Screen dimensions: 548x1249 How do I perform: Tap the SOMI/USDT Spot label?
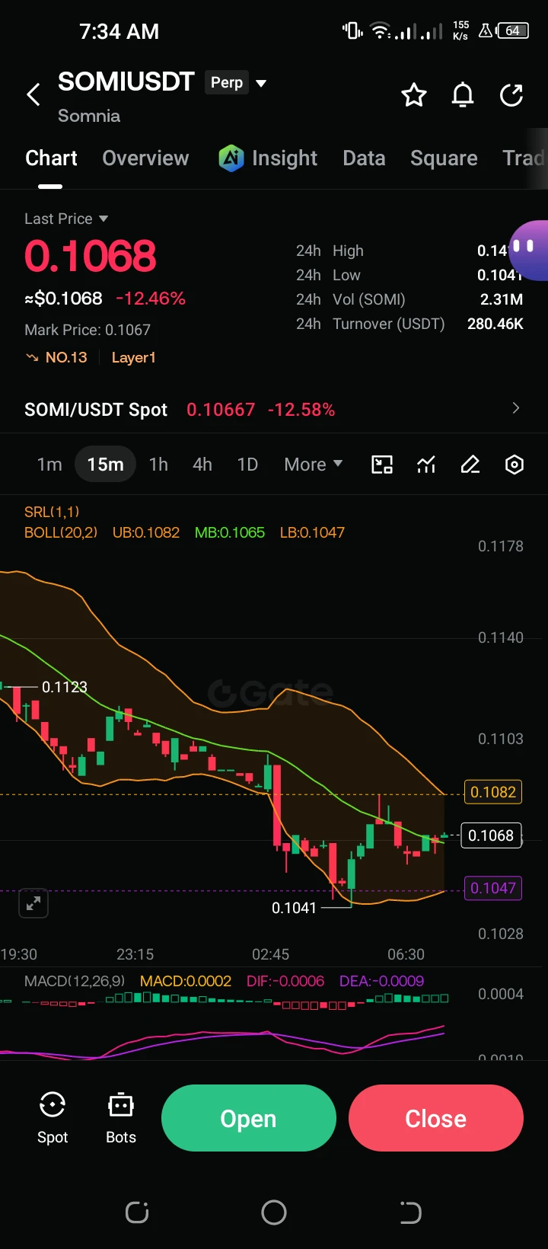coord(96,410)
